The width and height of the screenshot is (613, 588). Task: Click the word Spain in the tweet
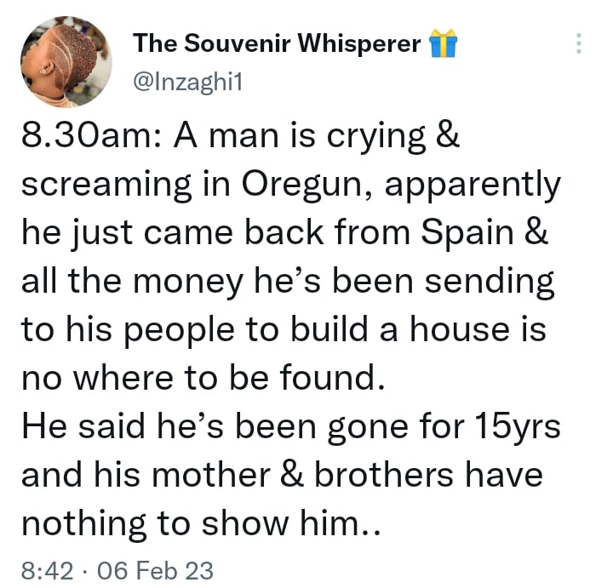pyautogui.click(x=467, y=233)
